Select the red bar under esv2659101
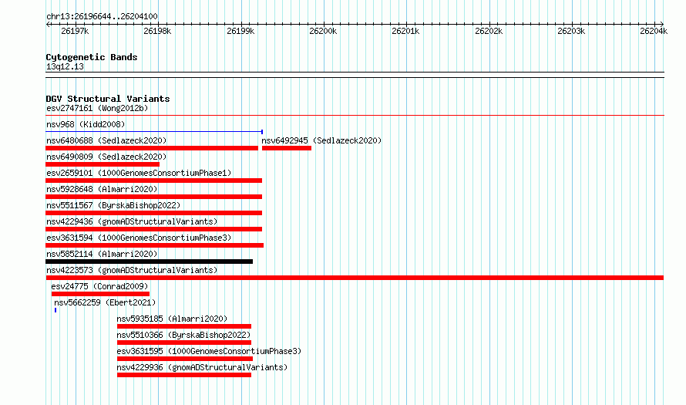Screen dimensions: 686x405 (x=153, y=181)
